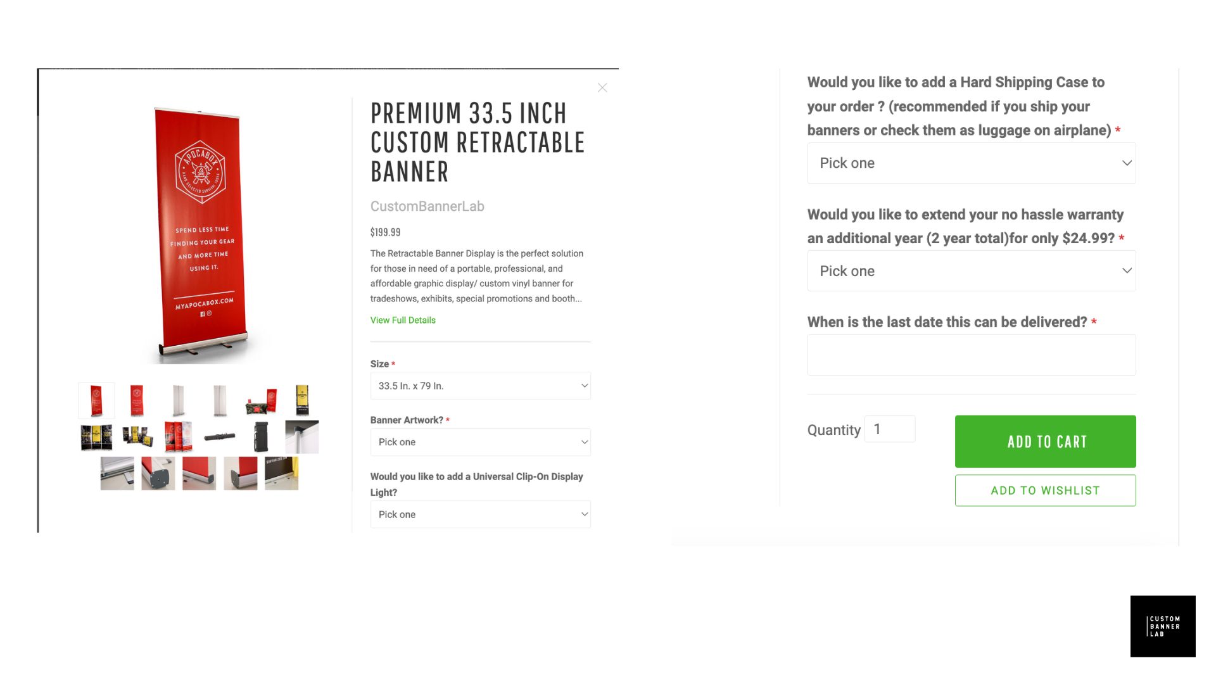The width and height of the screenshot is (1216, 684).
Task: Select the yellow and black banner thumbnail
Action: pos(302,400)
